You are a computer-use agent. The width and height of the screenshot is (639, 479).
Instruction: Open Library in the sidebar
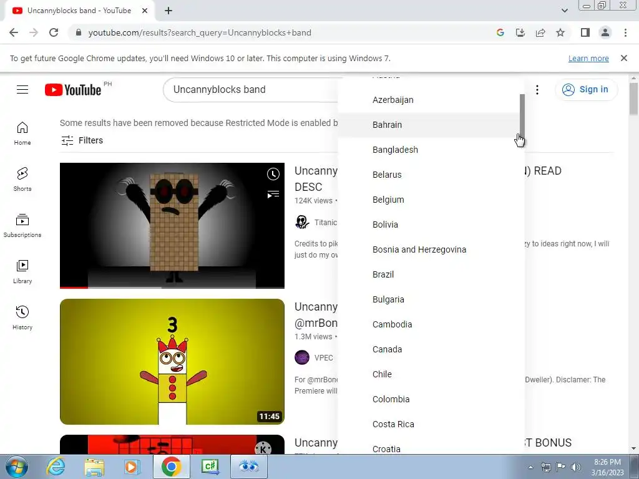pyautogui.click(x=22, y=272)
